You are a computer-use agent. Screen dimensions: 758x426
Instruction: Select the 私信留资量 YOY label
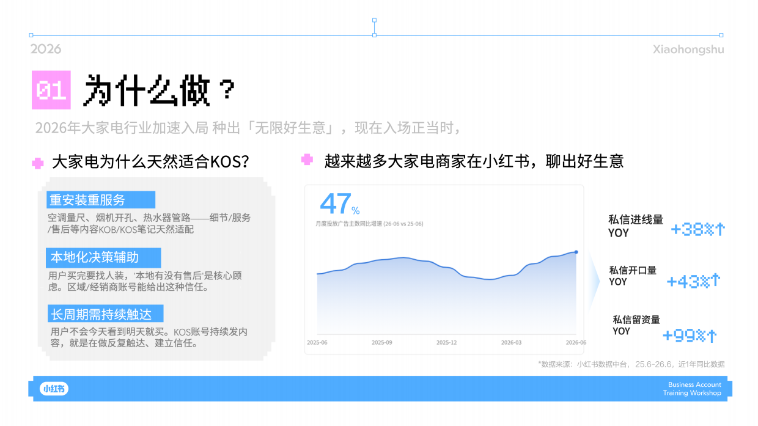[637, 325]
